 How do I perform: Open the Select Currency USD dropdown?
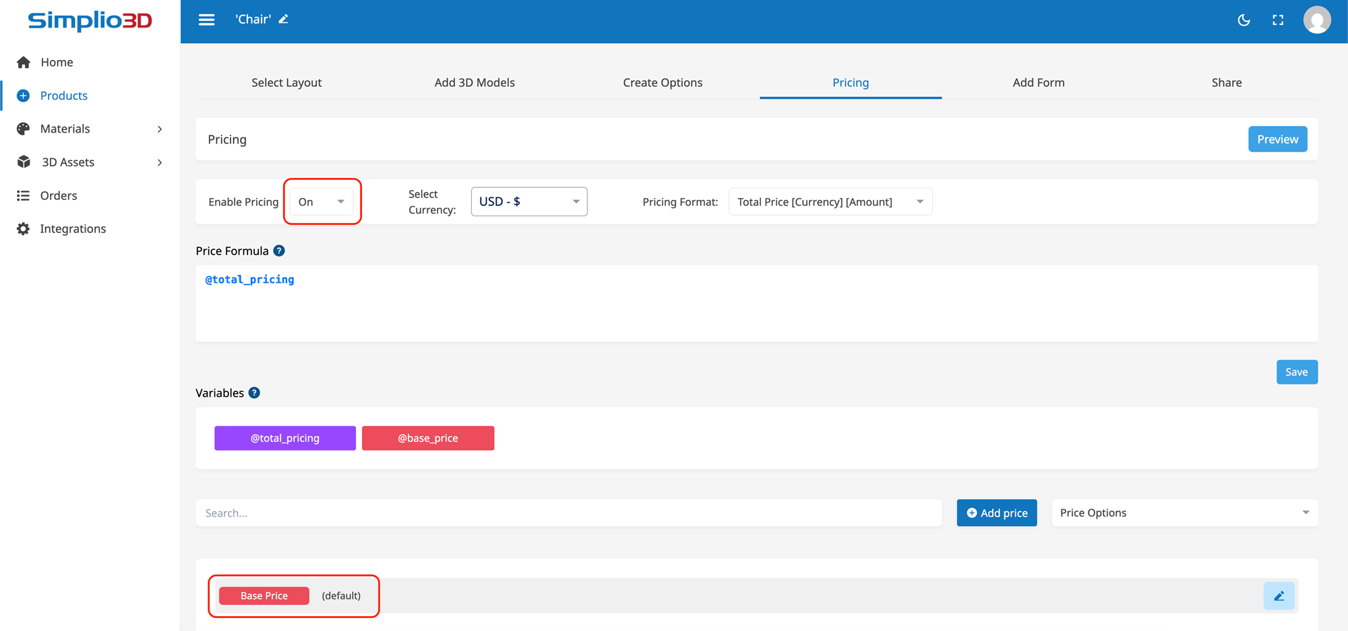click(x=528, y=202)
